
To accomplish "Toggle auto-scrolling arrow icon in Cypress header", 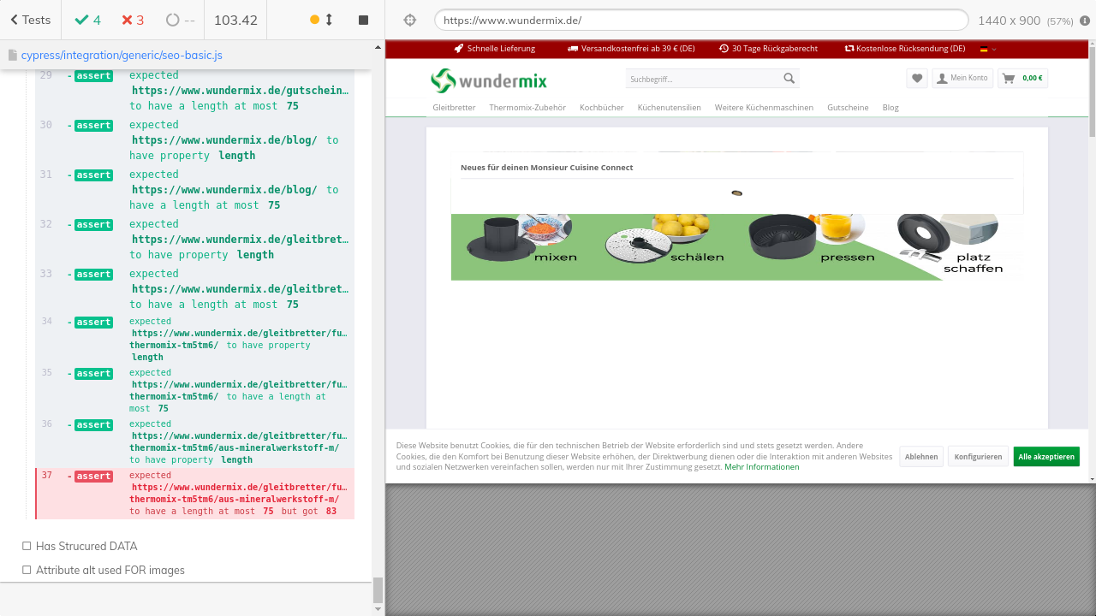I will click(x=329, y=20).
